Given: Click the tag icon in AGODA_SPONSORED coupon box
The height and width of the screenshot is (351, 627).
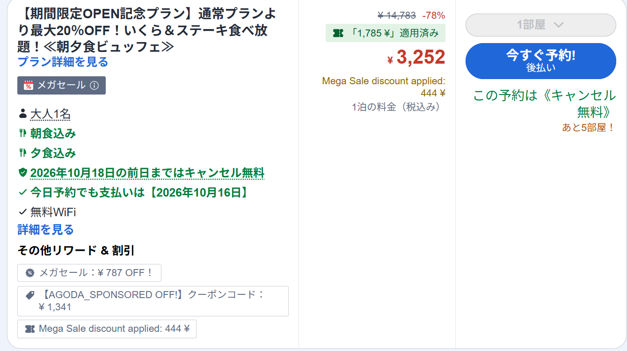Looking at the screenshot, I should (30, 295).
